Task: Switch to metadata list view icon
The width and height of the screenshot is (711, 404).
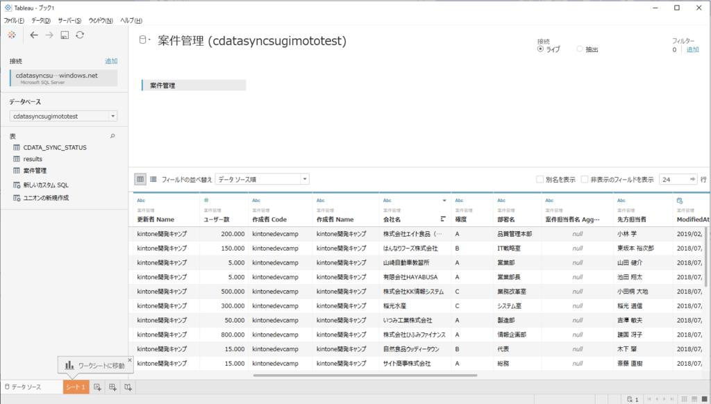Action: coord(153,179)
